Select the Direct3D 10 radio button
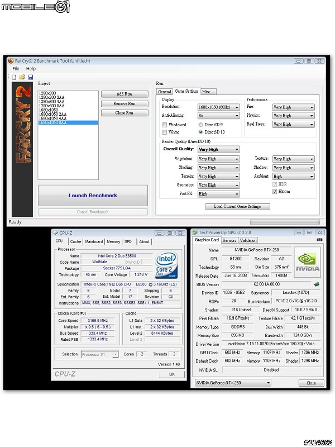335x447 pixels. pyautogui.click(x=200, y=132)
